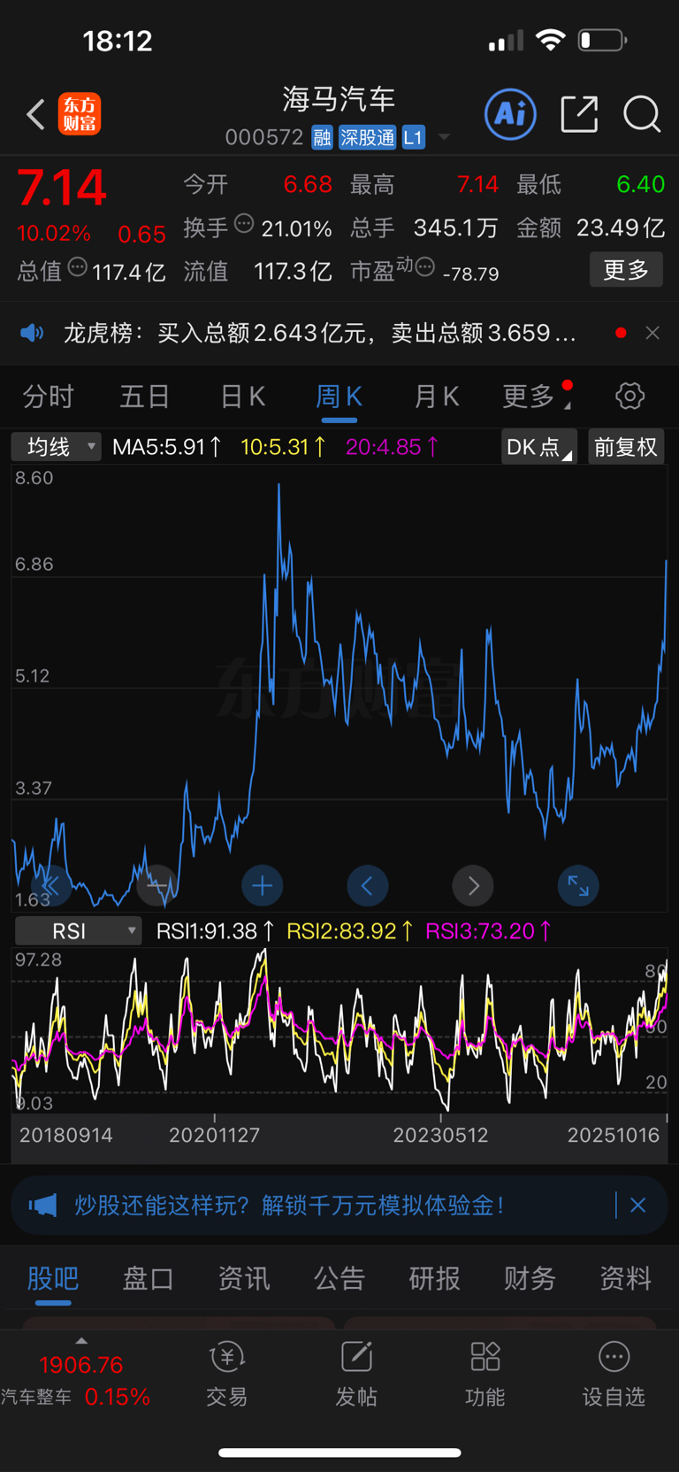The image size is (679, 1472).
Task: Zoom out chart with minus button
Action: pos(159,885)
